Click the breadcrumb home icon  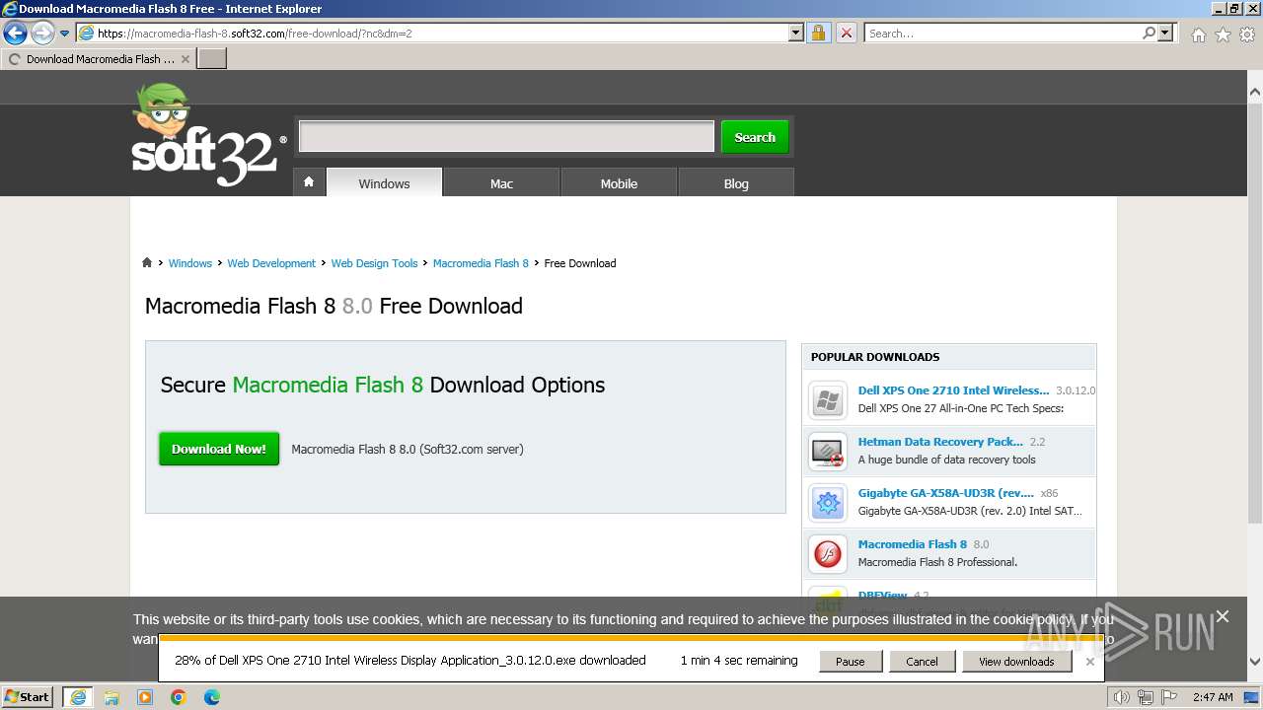[x=147, y=262]
